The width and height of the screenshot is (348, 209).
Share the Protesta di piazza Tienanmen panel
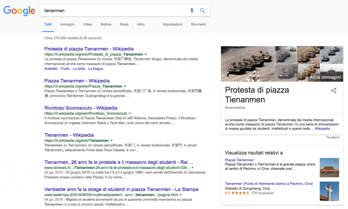(334, 91)
